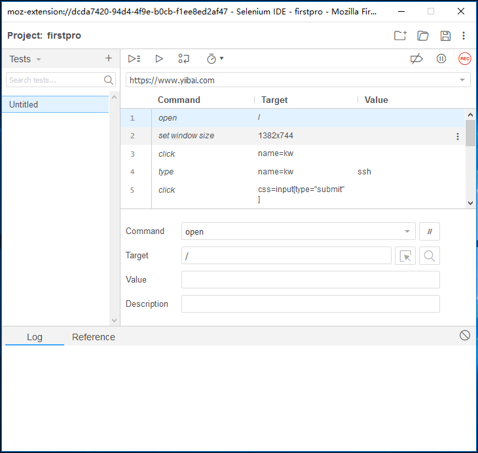Image resolution: width=478 pixels, height=453 pixels.
Task: Select the Untitled test in list
Action: pos(55,104)
